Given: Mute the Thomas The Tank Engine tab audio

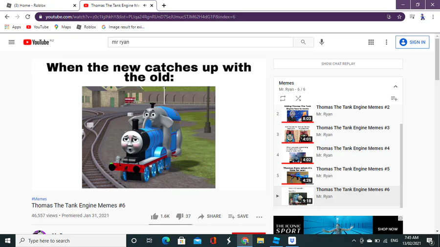Looking at the screenshot, I should coord(145,5).
